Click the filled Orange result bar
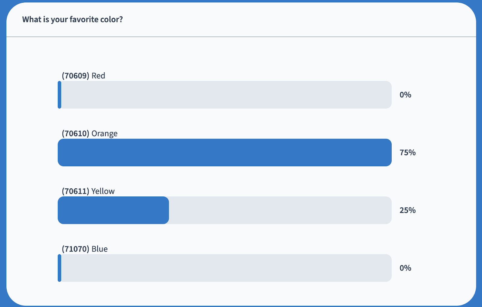Viewport: 482px width, 307px height. pos(225,152)
